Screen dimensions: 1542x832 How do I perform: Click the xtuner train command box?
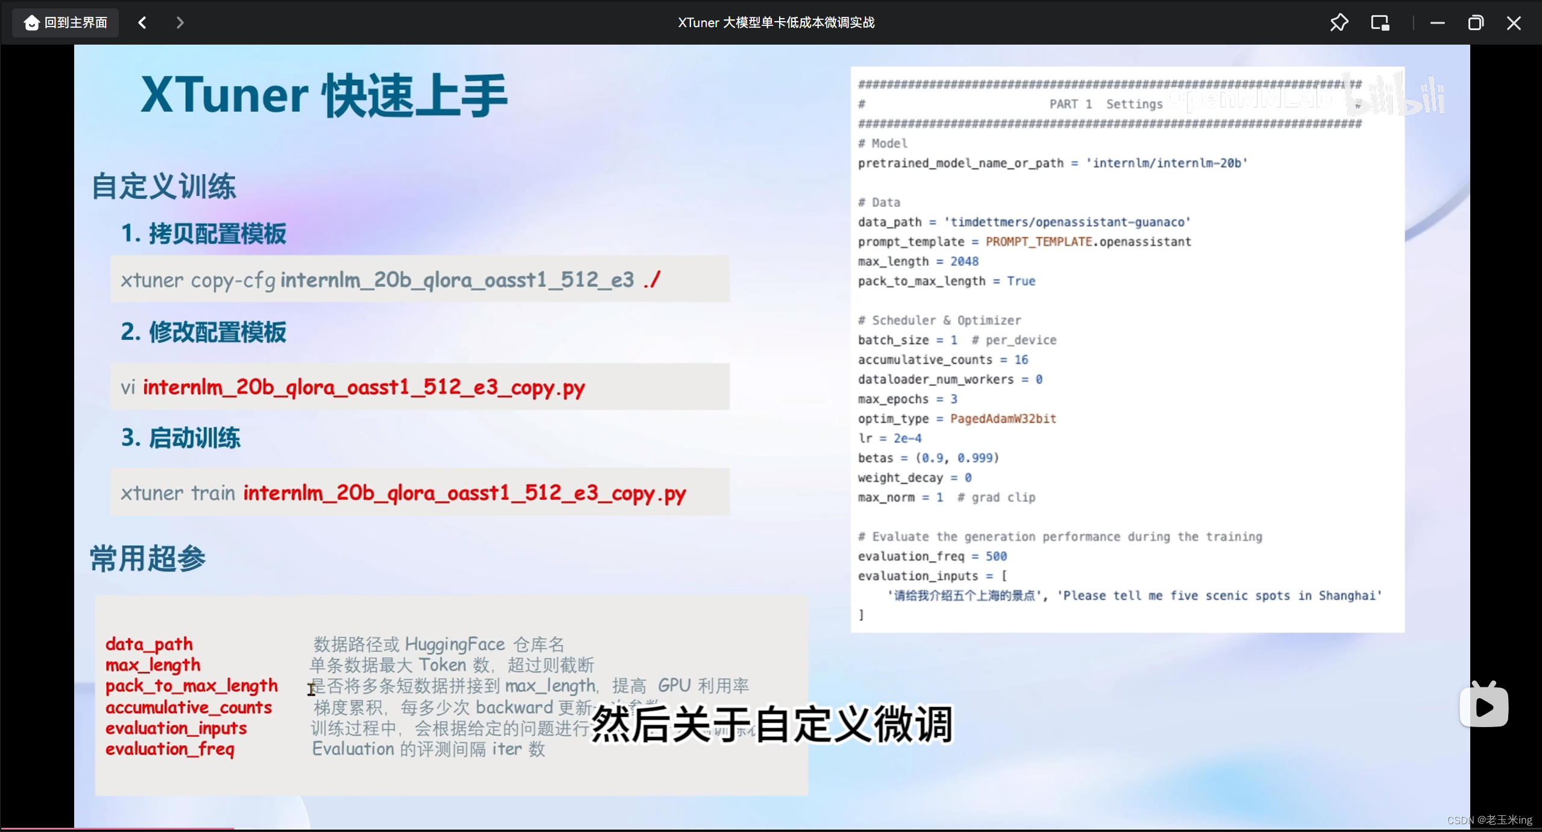(420, 492)
